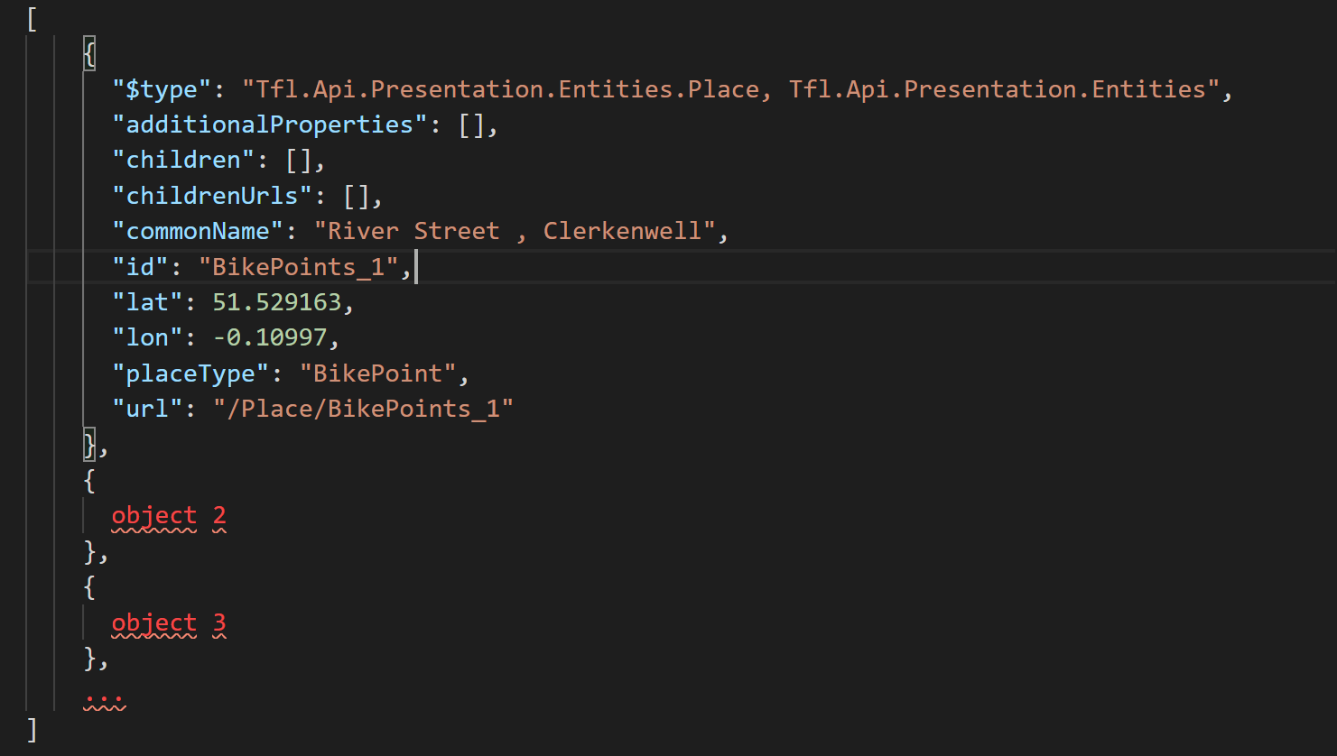Click the "childrenUrls" key

click(212, 196)
